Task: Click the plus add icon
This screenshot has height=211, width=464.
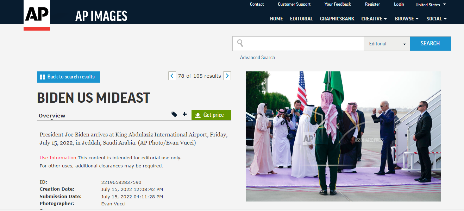Action: [x=184, y=114]
